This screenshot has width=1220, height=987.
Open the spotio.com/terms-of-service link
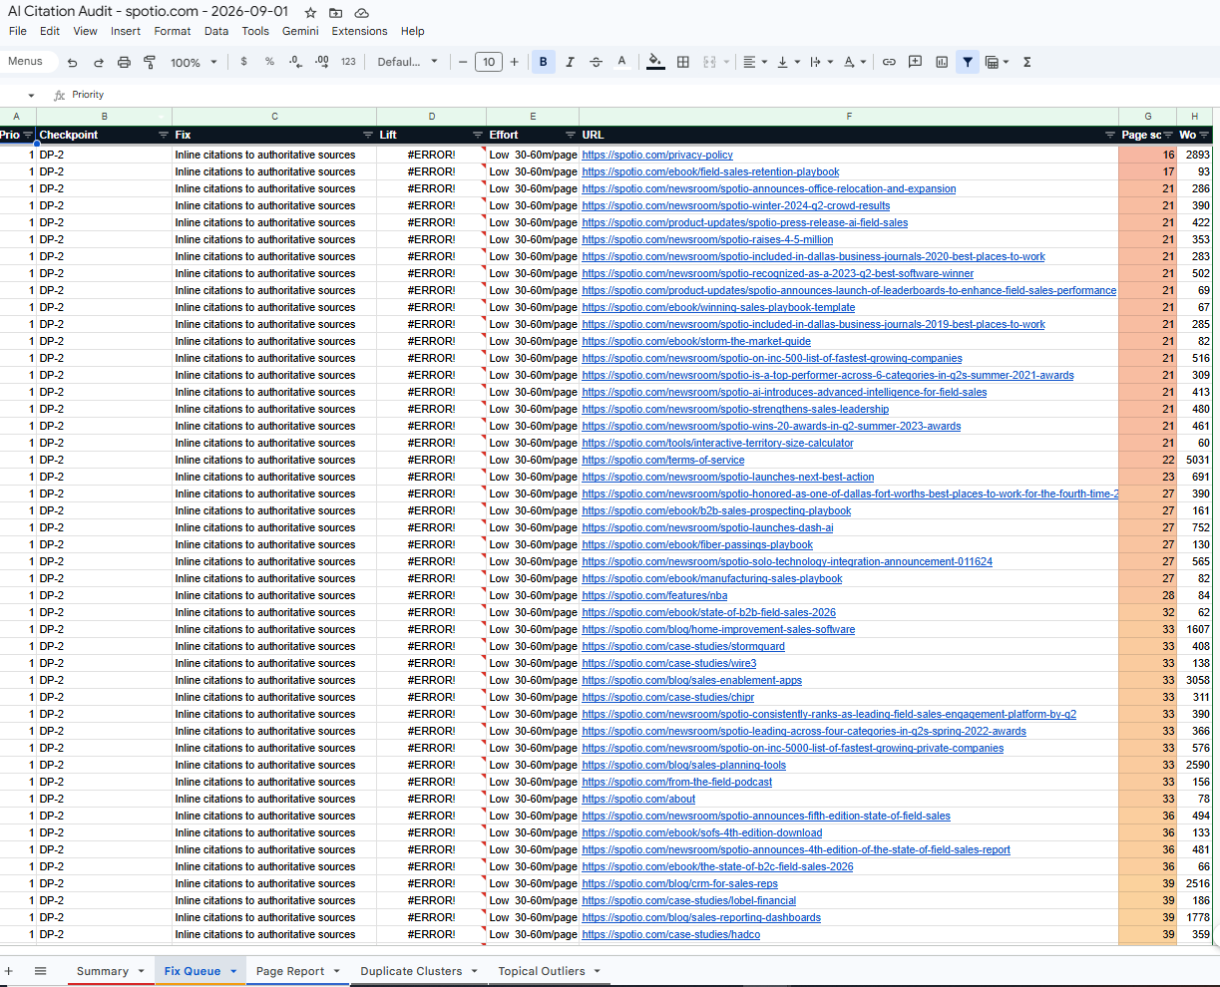pyautogui.click(x=662, y=461)
